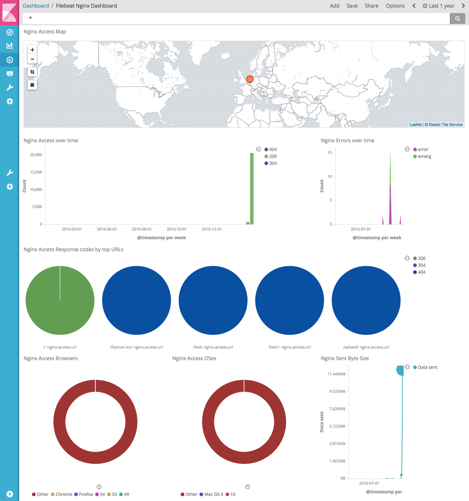
Task: Expand the Nginx Access OSes legend
Action: tap(248, 487)
